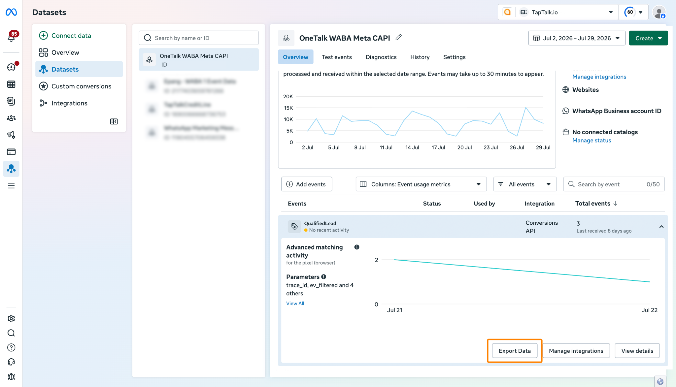Click the View All parameters link
Image resolution: width=676 pixels, height=387 pixels.
[x=295, y=304]
